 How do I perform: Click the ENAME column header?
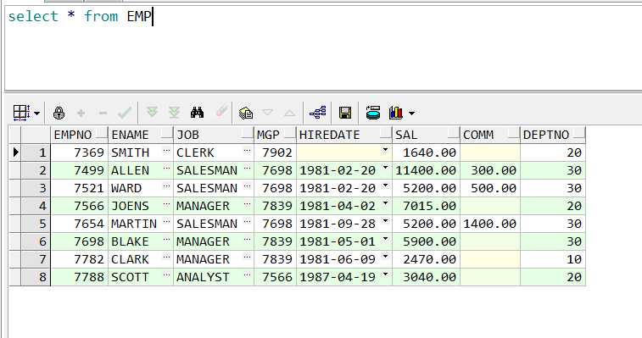[141, 135]
